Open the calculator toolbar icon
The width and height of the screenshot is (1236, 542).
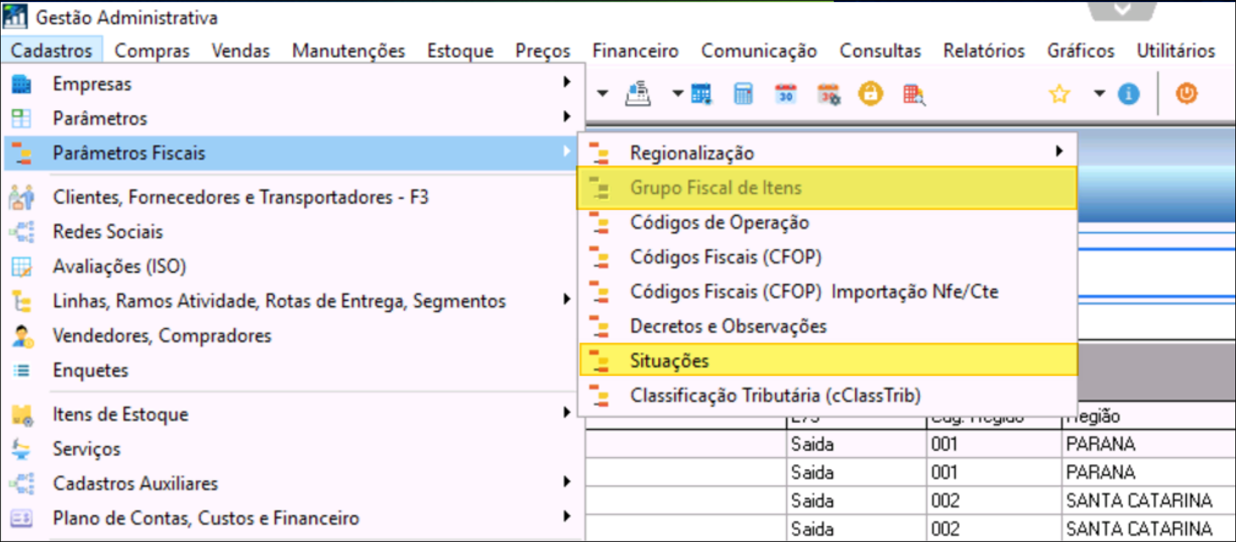pyautogui.click(x=743, y=94)
